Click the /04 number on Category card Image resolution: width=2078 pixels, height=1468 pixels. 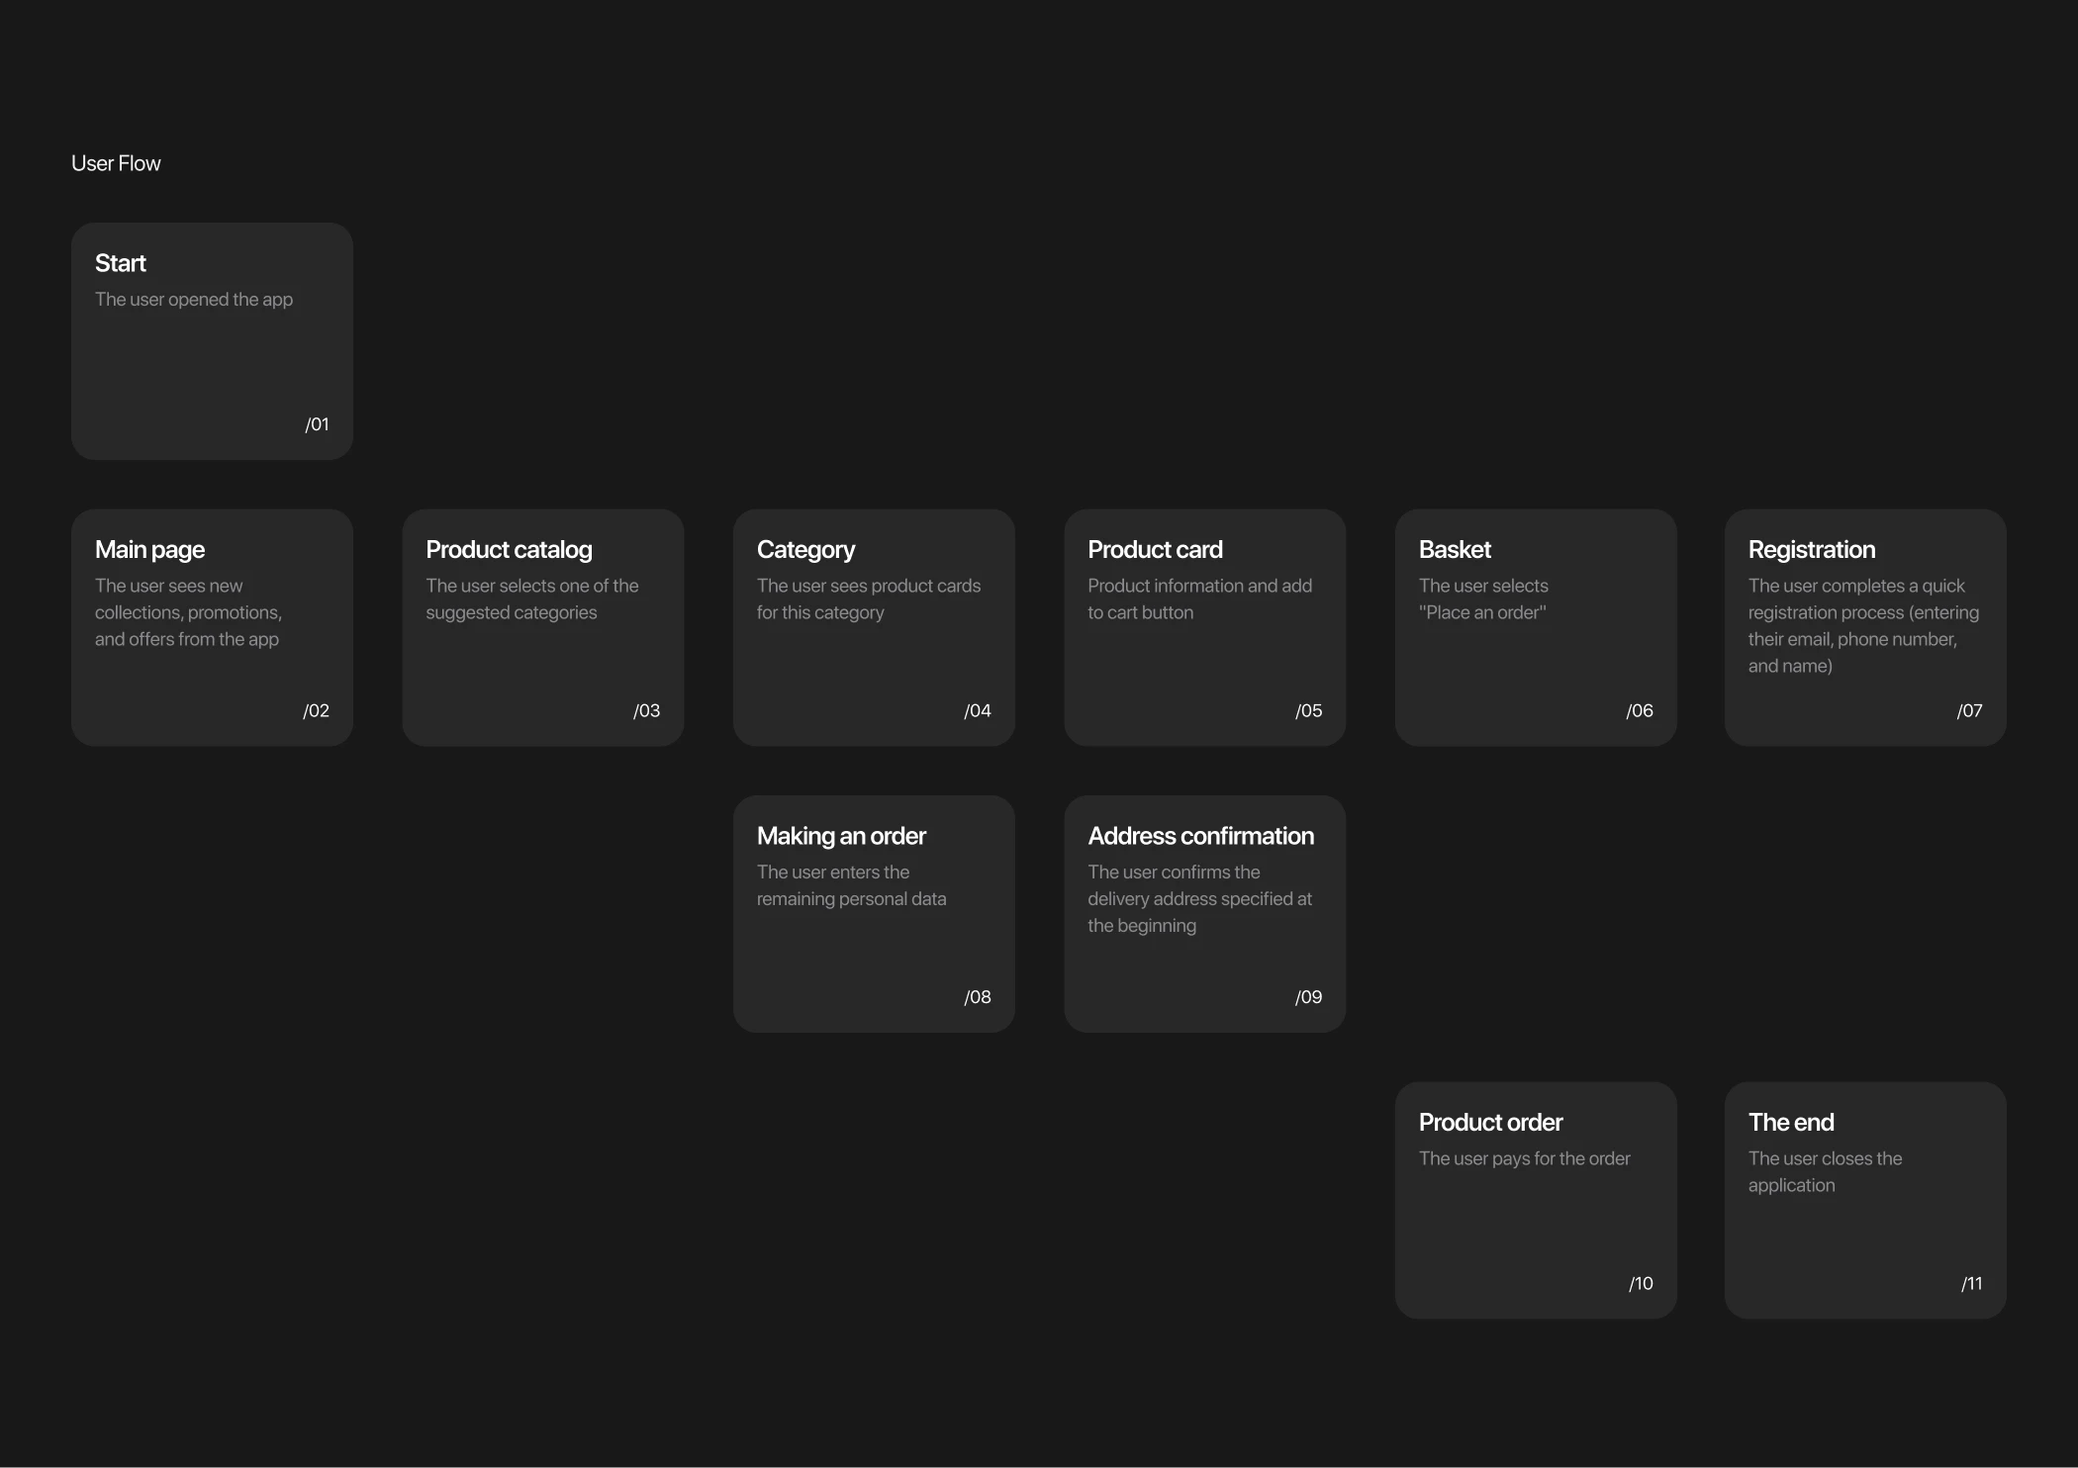(x=977, y=710)
